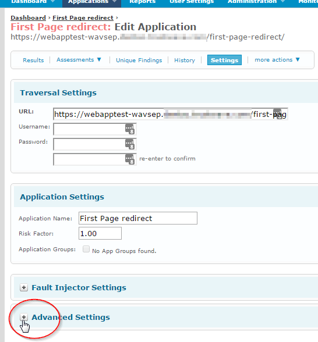The height and width of the screenshot is (342, 318).
Task: Follow the First Page redirect breadcrumb link
Action: point(83,17)
